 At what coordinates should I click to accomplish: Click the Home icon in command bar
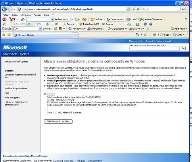tap(137, 35)
